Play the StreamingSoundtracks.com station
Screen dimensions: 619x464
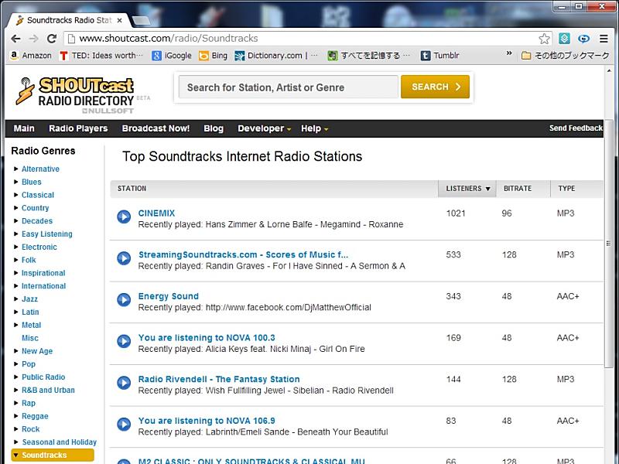(x=124, y=258)
